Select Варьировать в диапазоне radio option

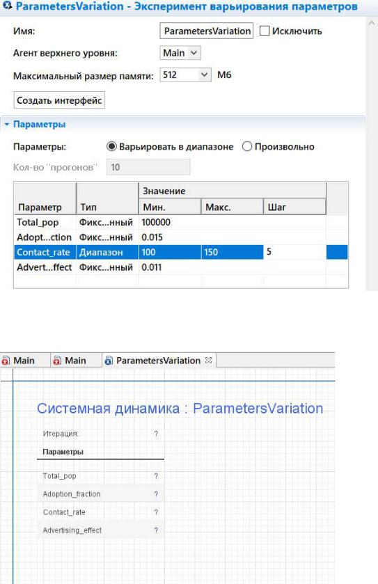(x=111, y=146)
